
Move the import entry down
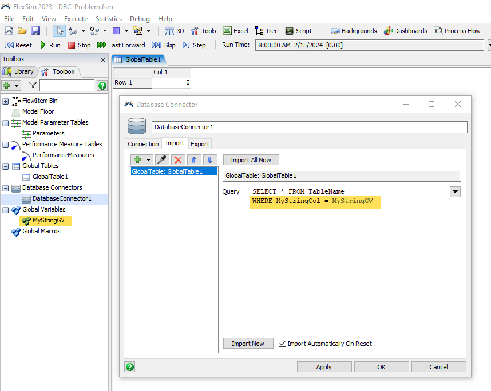pos(210,160)
